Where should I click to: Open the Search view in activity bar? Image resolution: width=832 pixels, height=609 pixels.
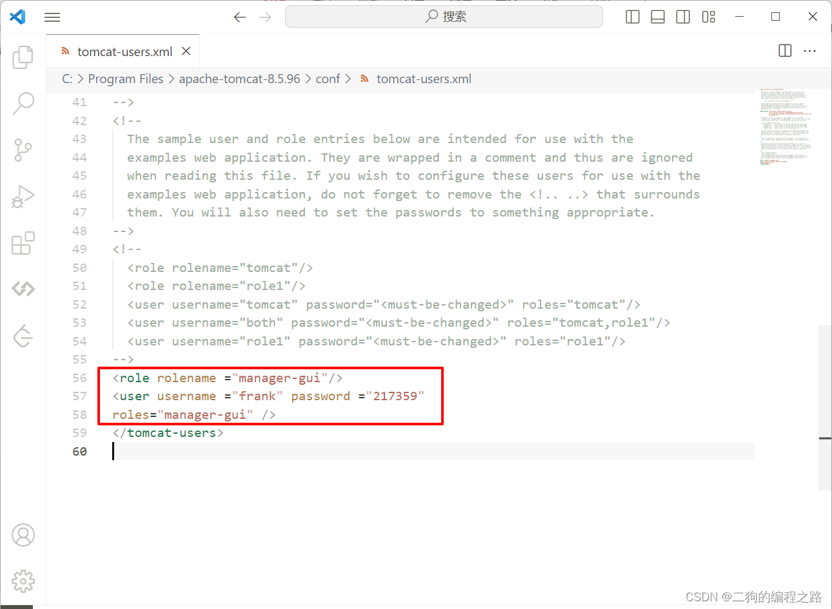23,103
